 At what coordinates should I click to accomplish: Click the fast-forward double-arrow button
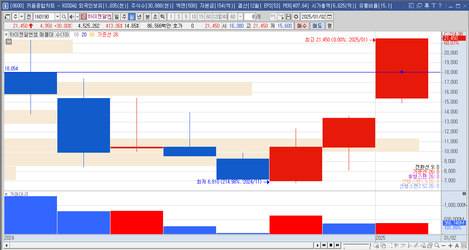pos(337,246)
